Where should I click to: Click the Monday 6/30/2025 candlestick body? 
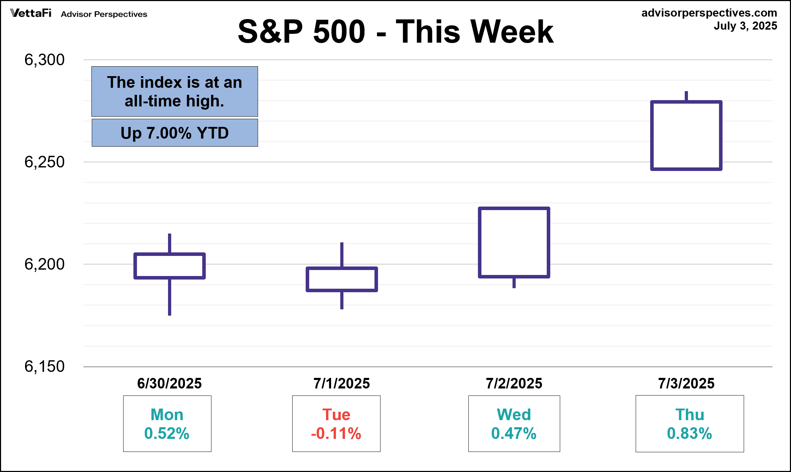click(169, 266)
